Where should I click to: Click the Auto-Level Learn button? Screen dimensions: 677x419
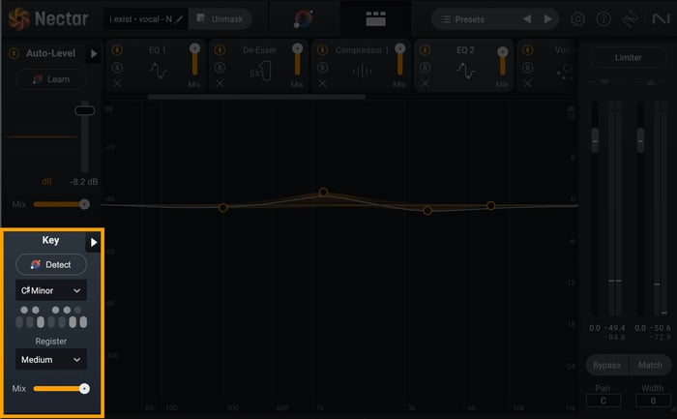pyautogui.click(x=51, y=79)
